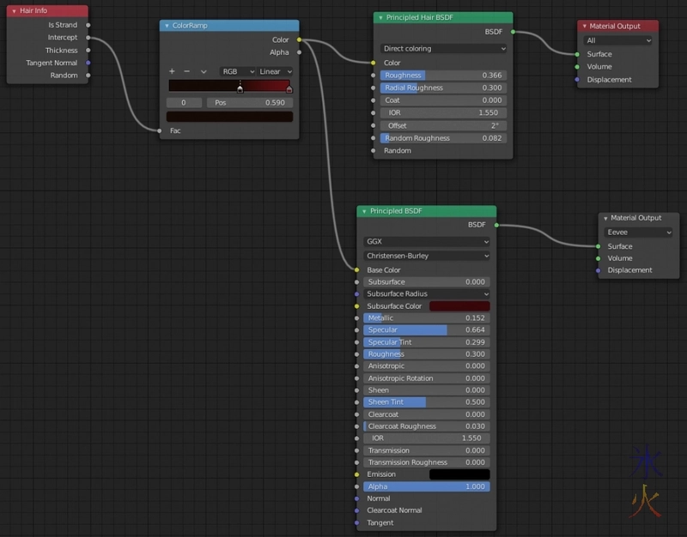
Task: Click the Subsurface Color swatch
Action: coord(459,306)
